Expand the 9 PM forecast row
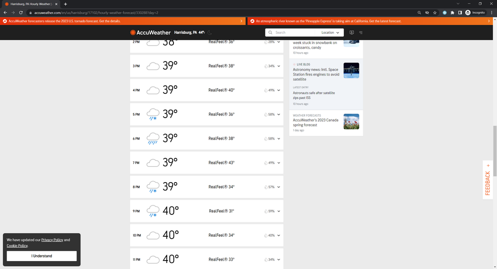497x269 pixels. [278, 211]
